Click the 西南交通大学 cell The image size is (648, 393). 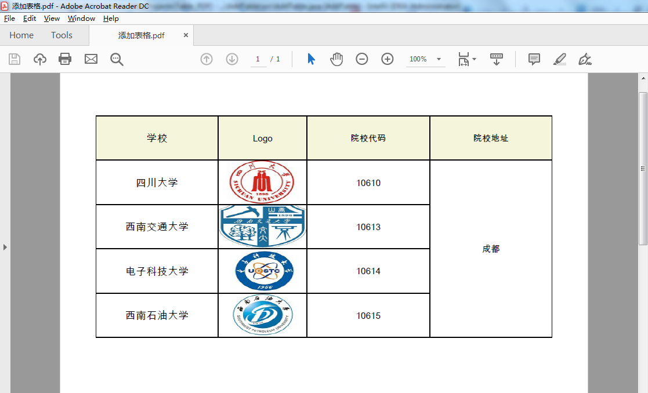tap(157, 227)
